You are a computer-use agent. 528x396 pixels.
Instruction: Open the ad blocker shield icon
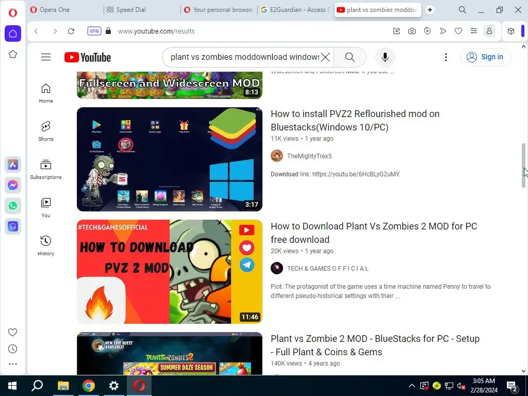pyautogui.click(x=427, y=31)
